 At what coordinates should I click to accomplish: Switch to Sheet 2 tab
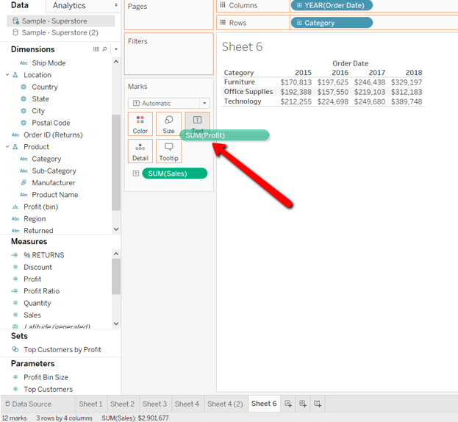coord(122,404)
